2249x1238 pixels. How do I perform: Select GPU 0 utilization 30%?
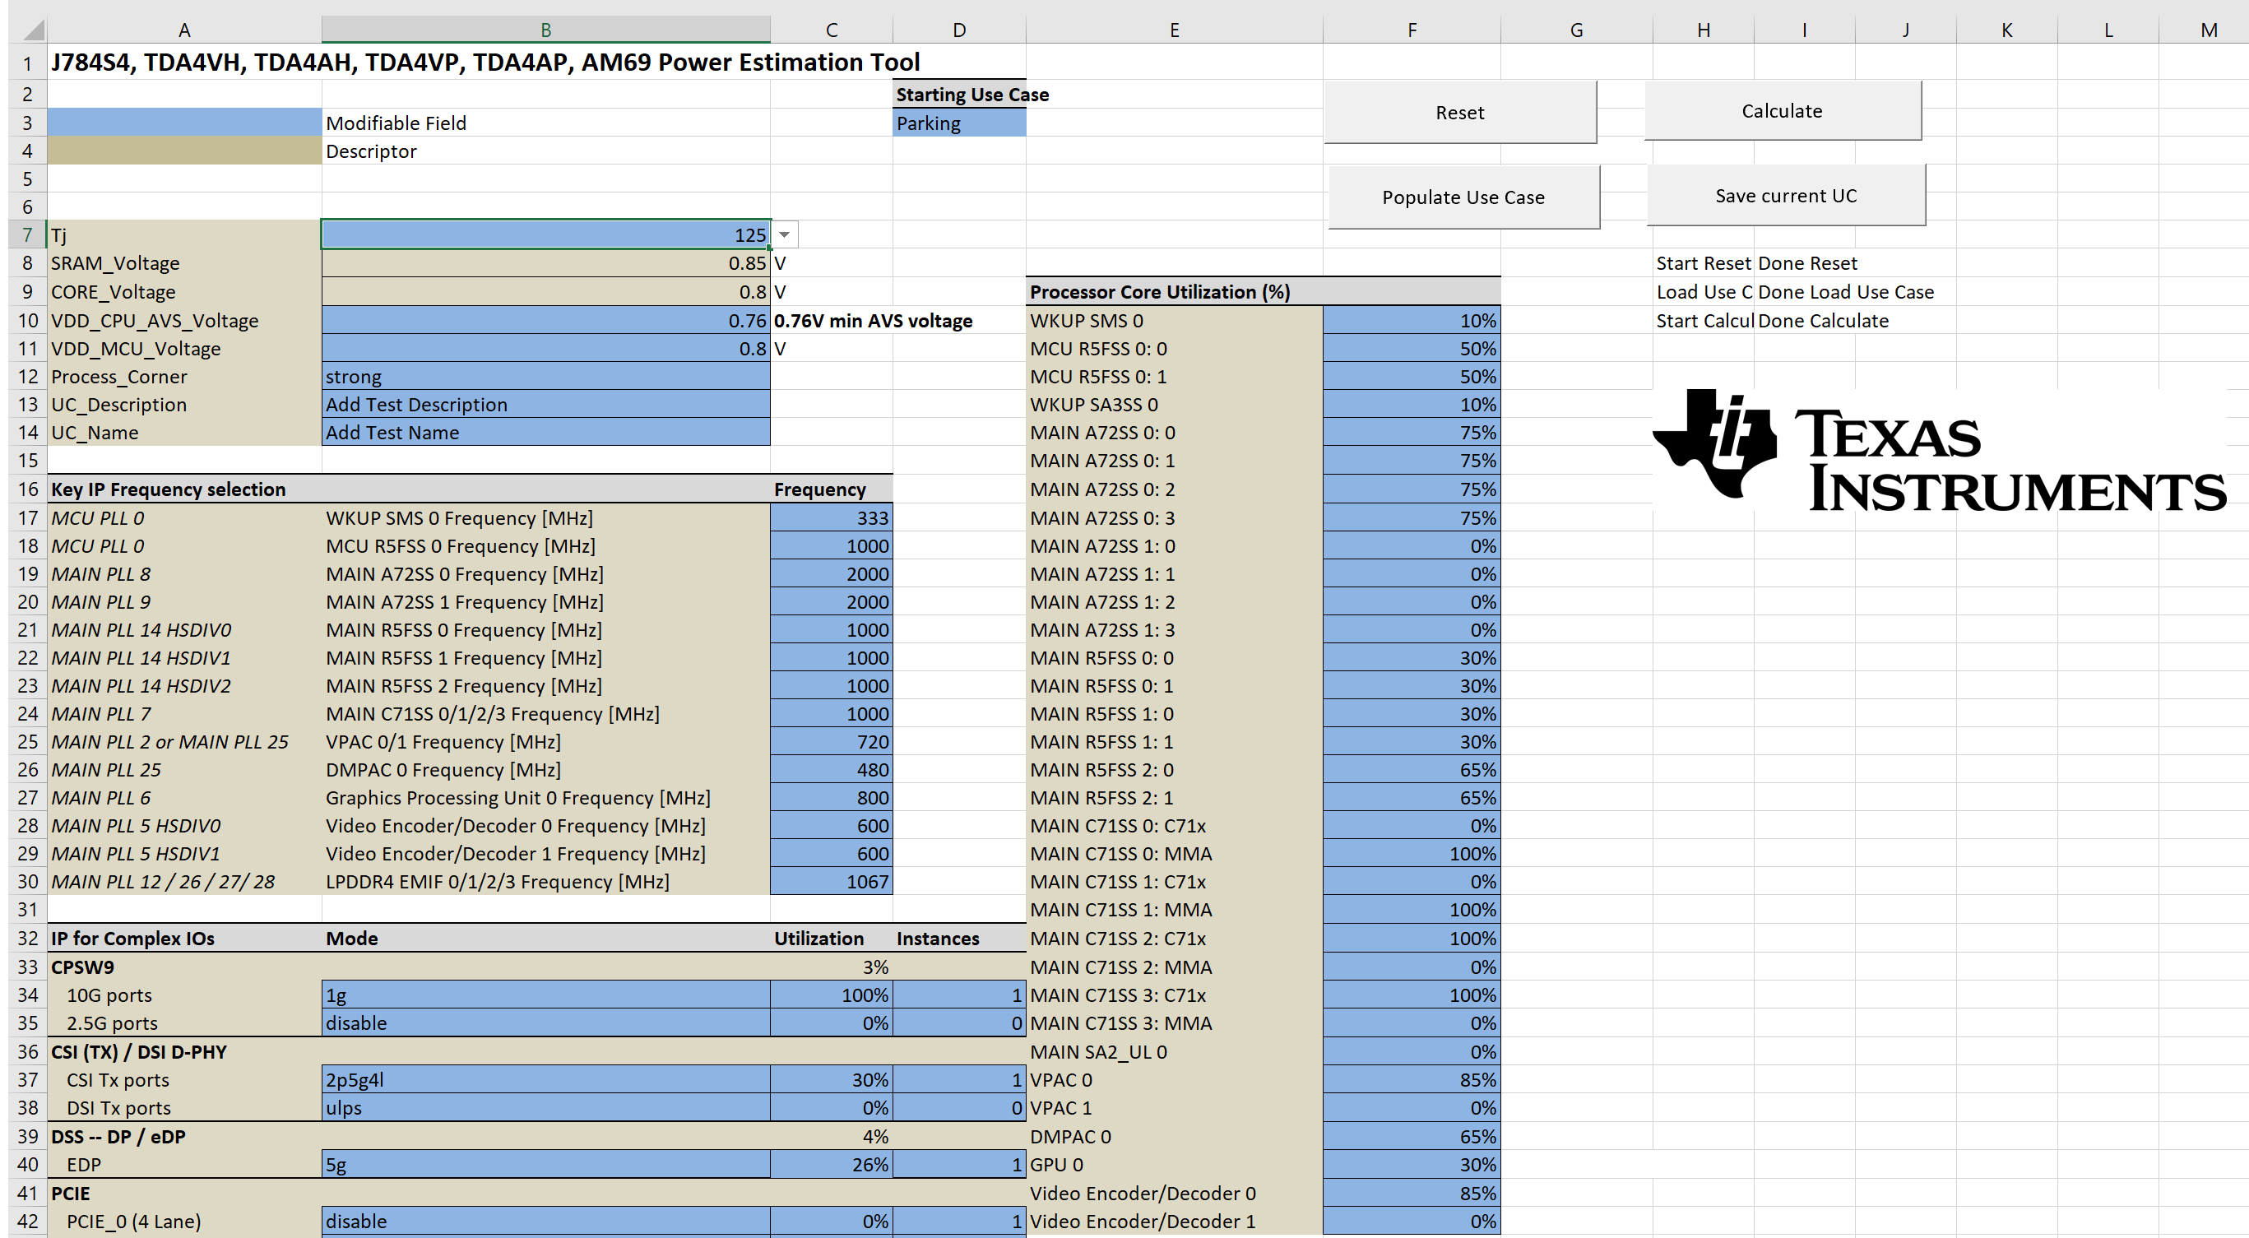click(x=1412, y=1164)
